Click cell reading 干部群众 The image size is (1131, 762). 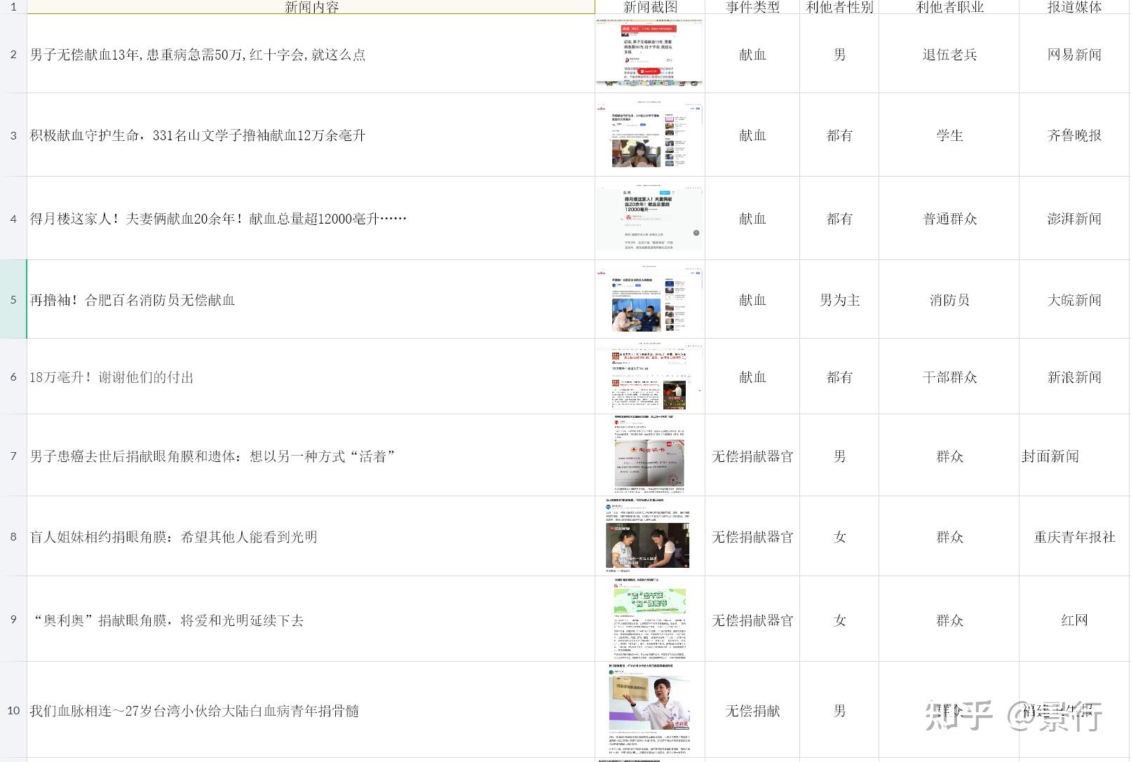tap(949, 376)
